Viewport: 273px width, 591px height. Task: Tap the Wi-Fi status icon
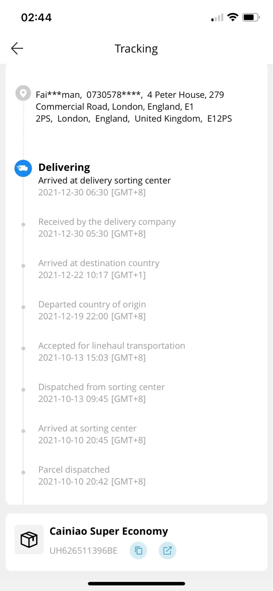click(233, 17)
